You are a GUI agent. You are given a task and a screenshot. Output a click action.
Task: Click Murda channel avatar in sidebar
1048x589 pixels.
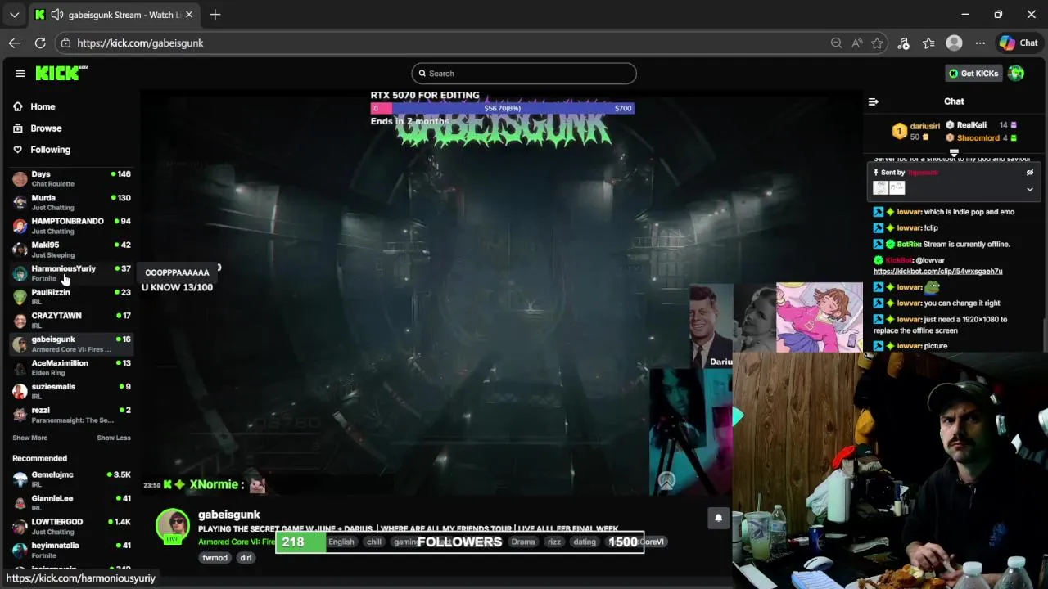(20, 203)
